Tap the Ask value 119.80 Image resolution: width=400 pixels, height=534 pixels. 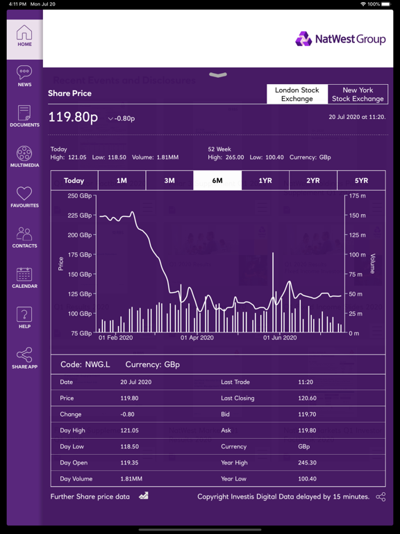[307, 430]
